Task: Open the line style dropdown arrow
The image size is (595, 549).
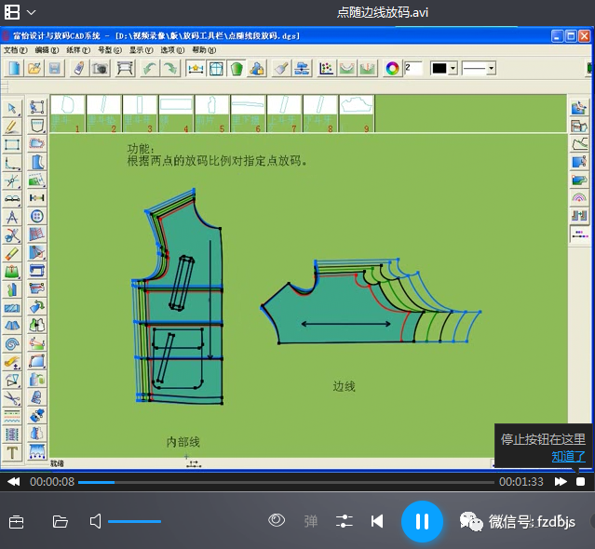Action: click(x=492, y=69)
